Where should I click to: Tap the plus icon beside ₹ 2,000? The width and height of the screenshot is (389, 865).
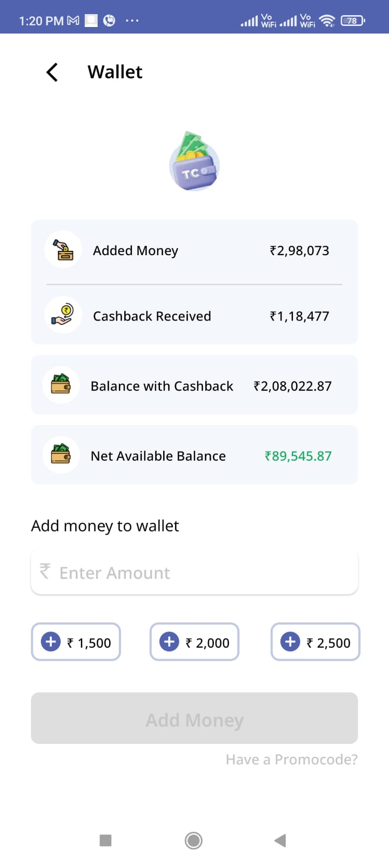[x=169, y=642]
